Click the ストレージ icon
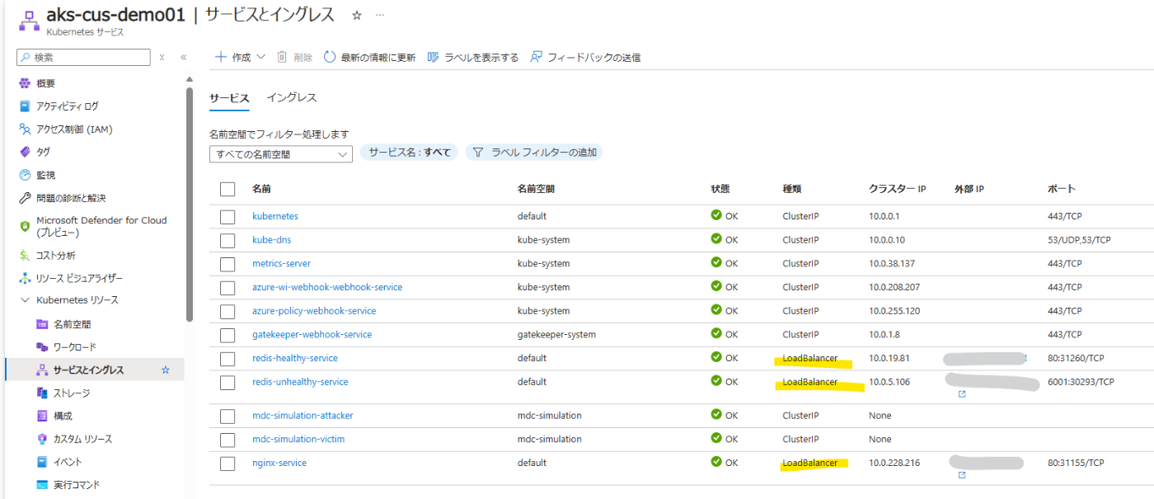 tap(42, 393)
